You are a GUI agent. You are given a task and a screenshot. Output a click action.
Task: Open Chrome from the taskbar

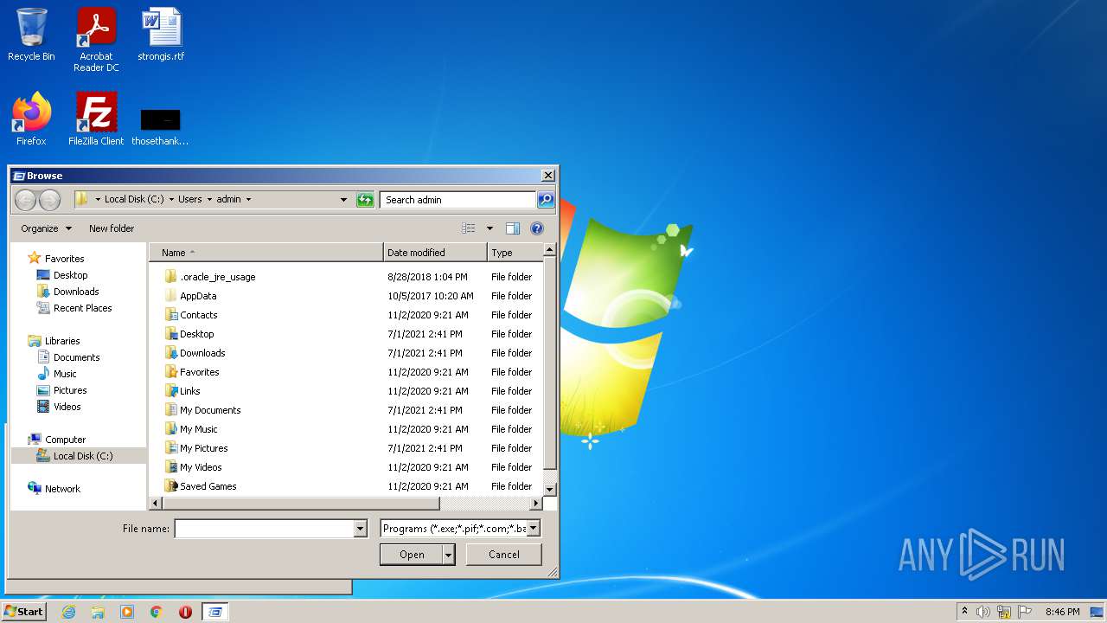(156, 612)
